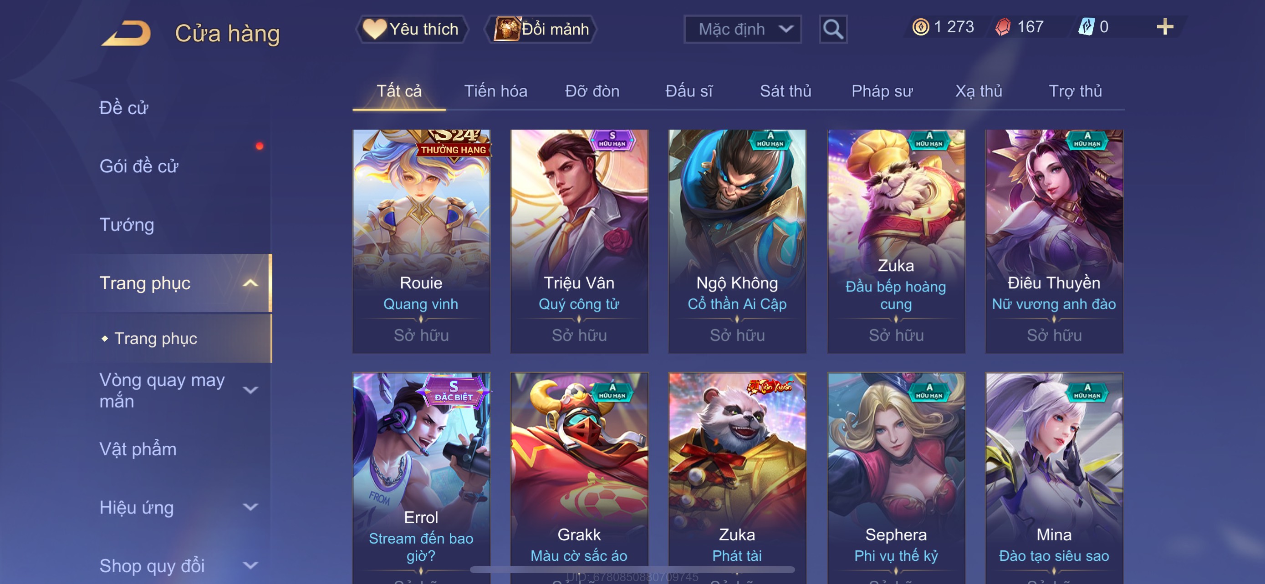Click the plus icon to add currency
The image size is (1265, 584).
pyautogui.click(x=1165, y=26)
